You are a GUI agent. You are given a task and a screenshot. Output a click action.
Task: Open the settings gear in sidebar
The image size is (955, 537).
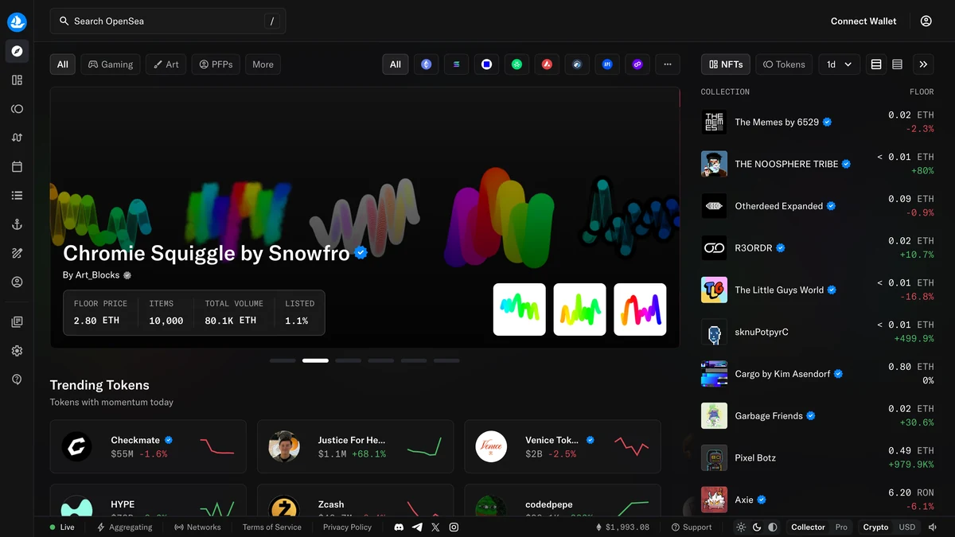click(17, 351)
